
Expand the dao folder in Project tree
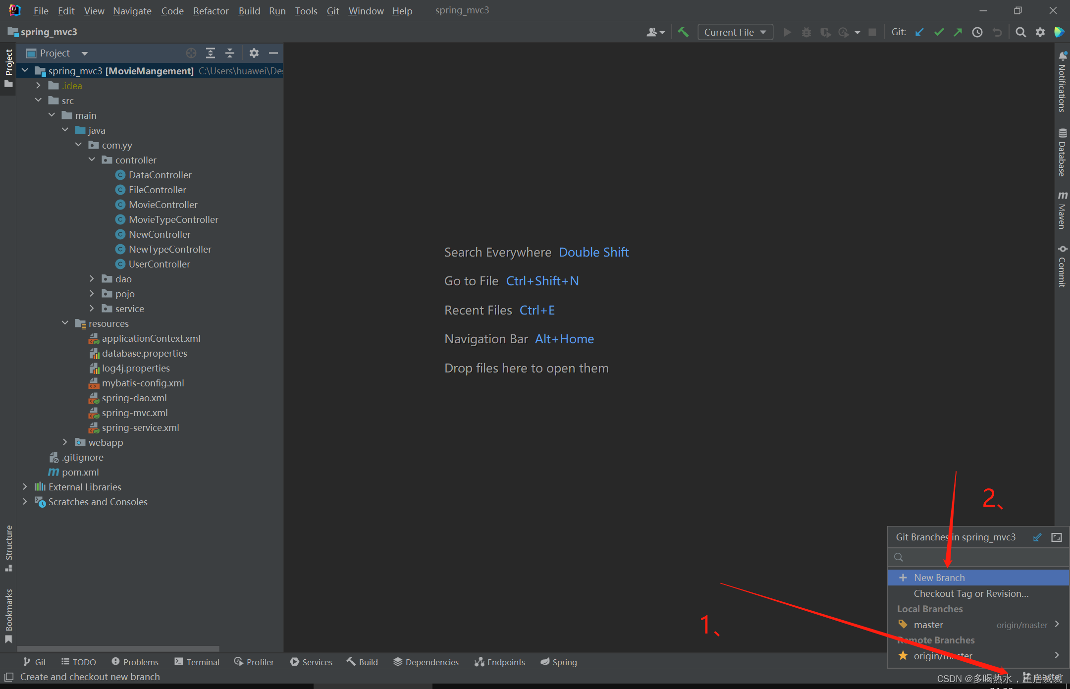[92, 278]
